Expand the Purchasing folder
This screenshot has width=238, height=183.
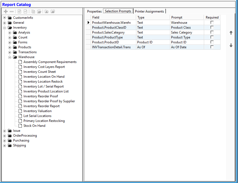(4, 140)
